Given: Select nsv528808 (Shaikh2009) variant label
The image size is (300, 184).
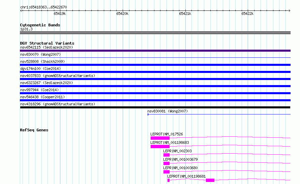Looking at the screenshot, I should pos(42,61).
